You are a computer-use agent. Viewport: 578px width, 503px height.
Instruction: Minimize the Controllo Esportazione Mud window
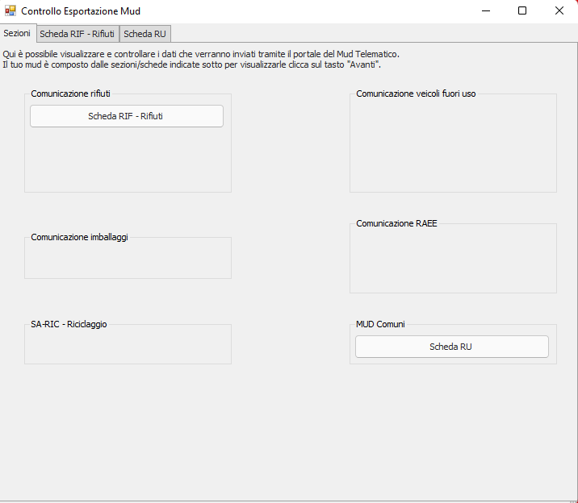pyautogui.click(x=486, y=11)
